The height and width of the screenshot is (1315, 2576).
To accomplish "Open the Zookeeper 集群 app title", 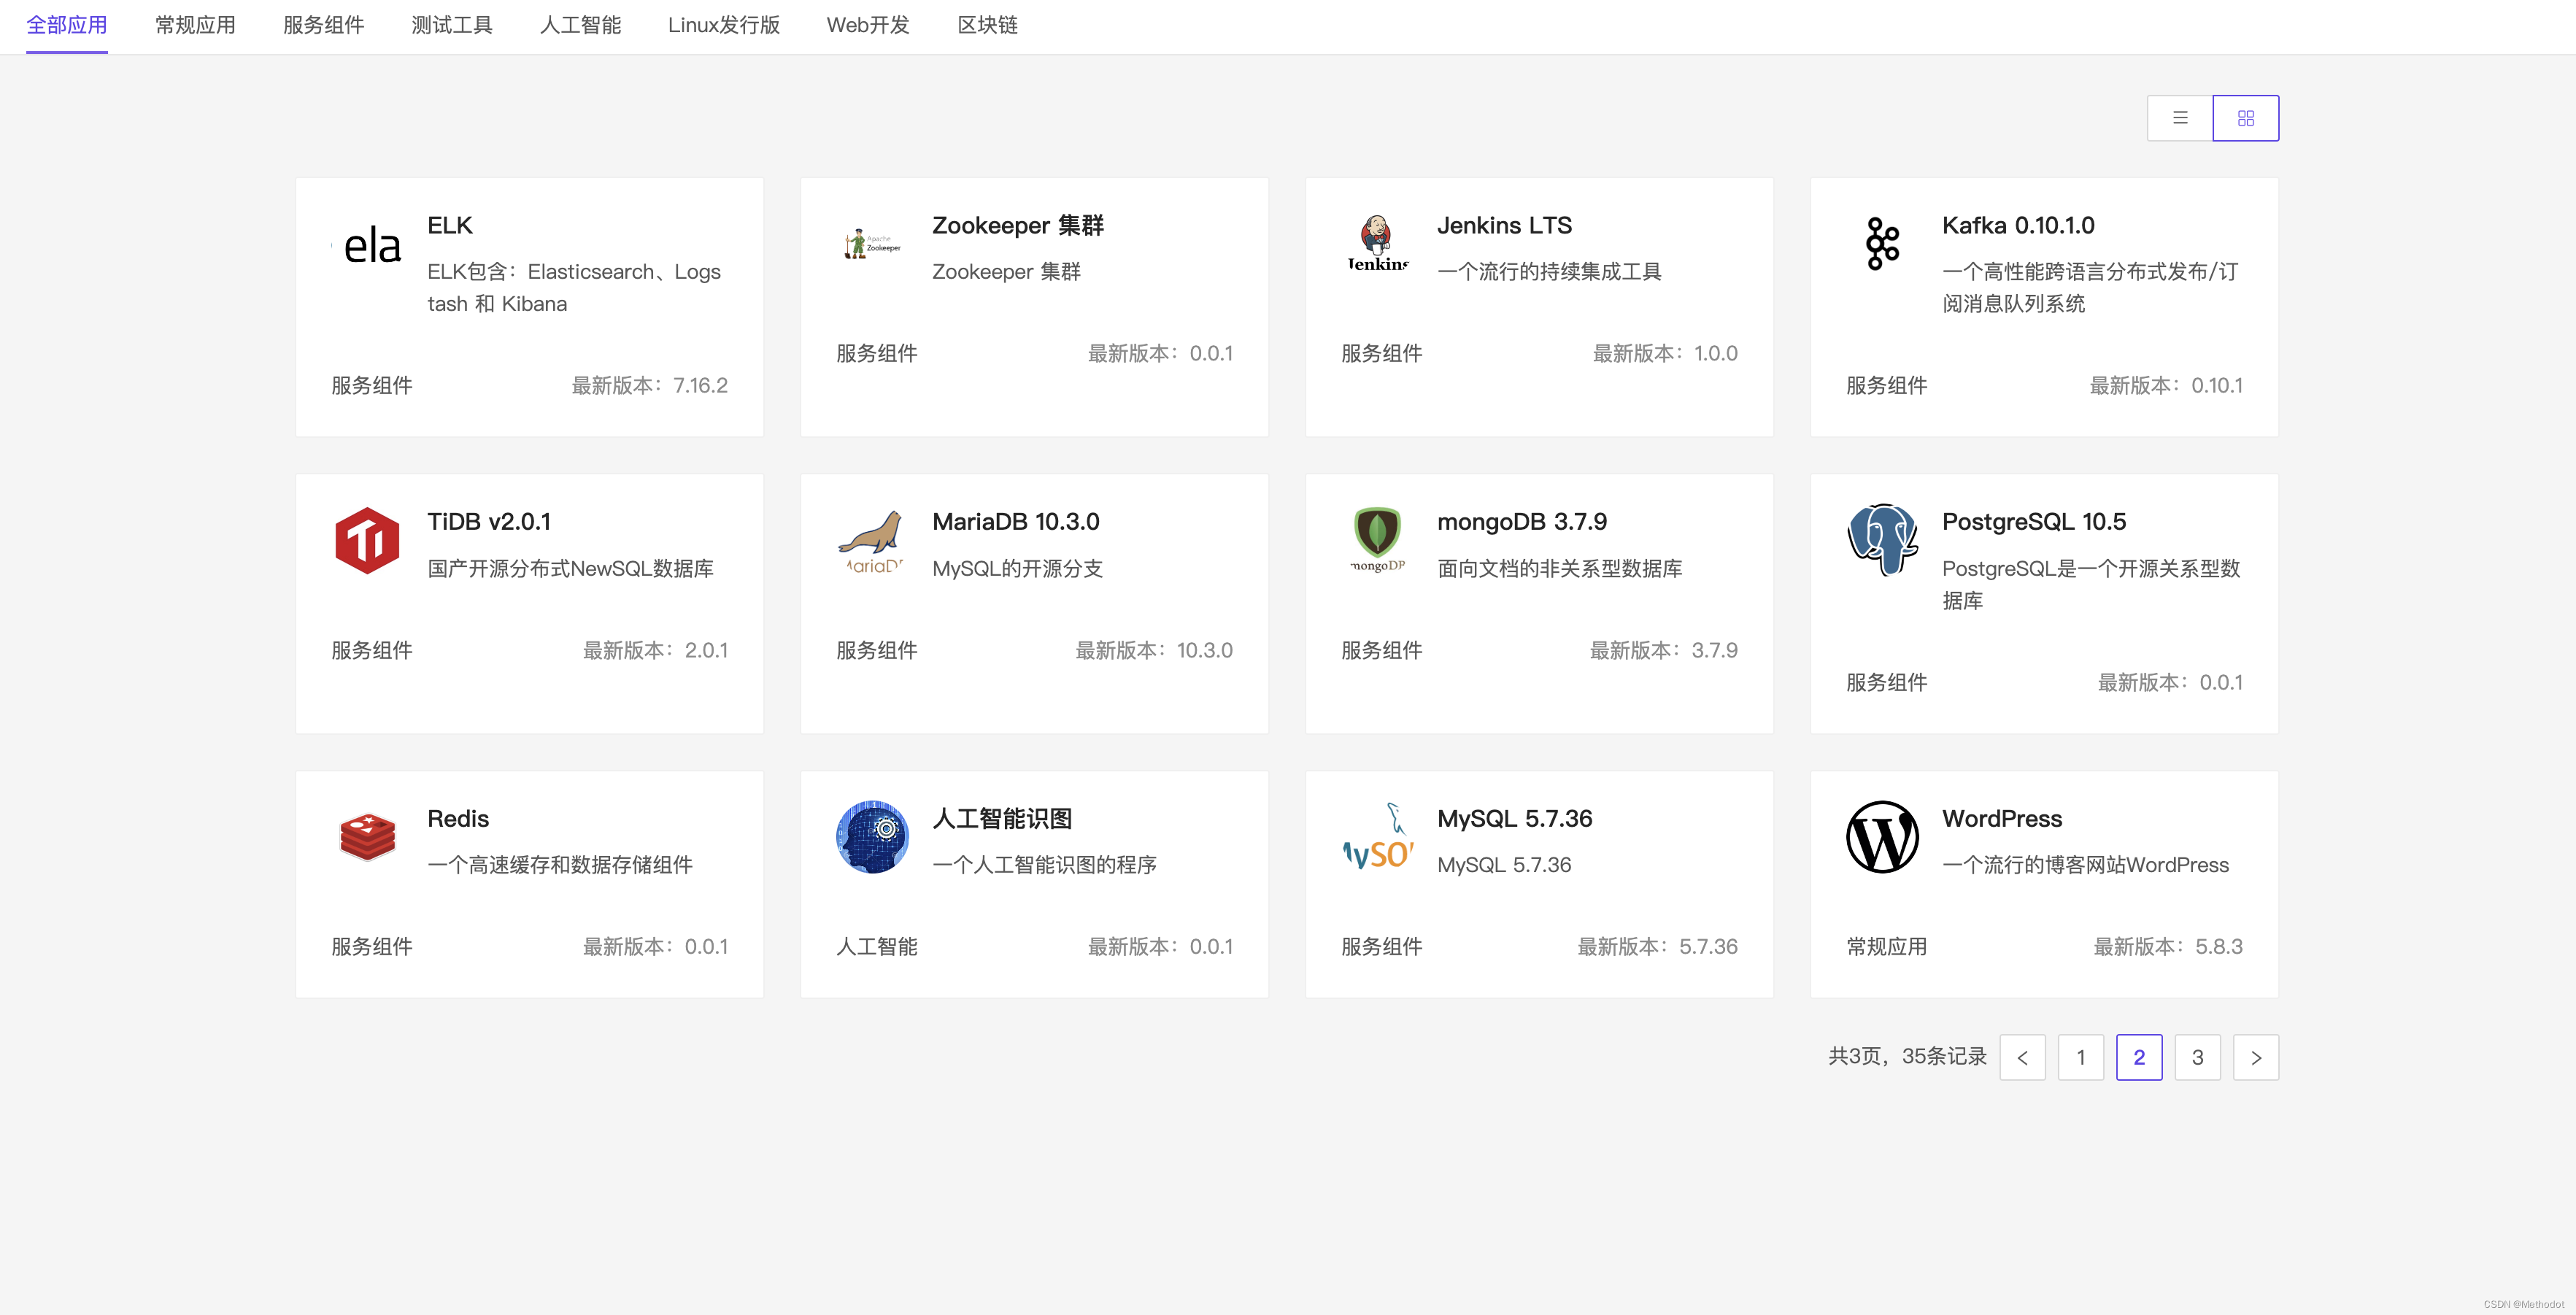I will click(1018, 225).
